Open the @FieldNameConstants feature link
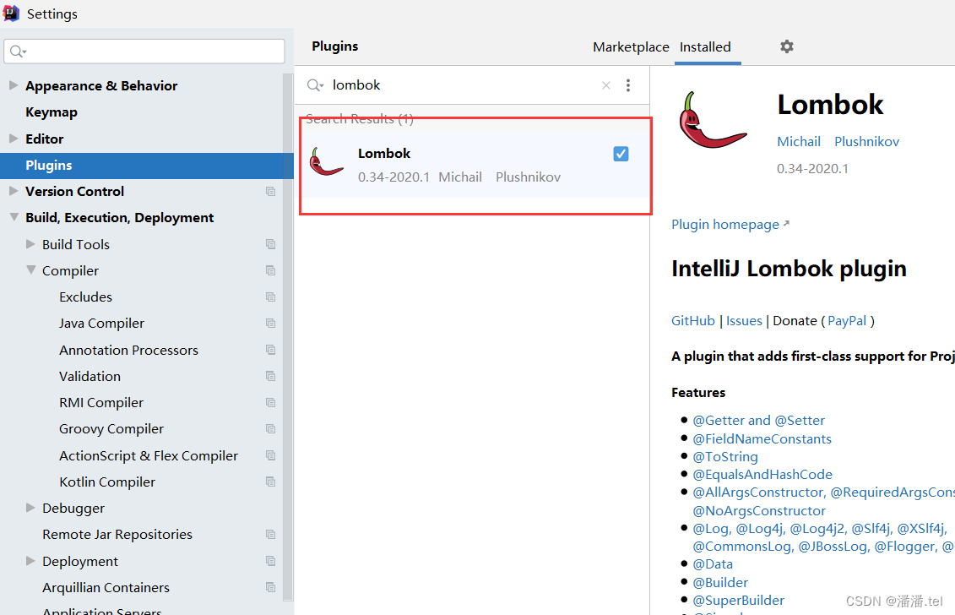This screenshot has width=955, height=615. (762, 438)
